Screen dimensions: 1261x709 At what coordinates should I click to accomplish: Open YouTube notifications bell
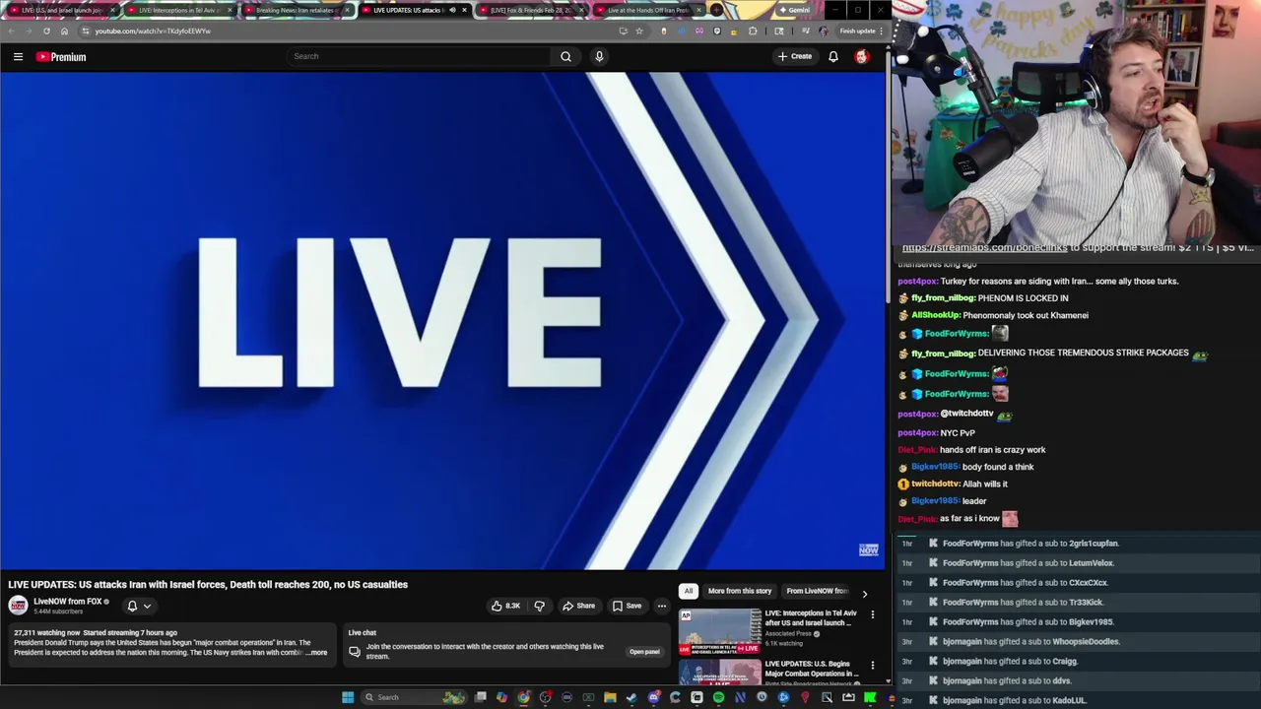pyautogui.click(x=833, y=56)
